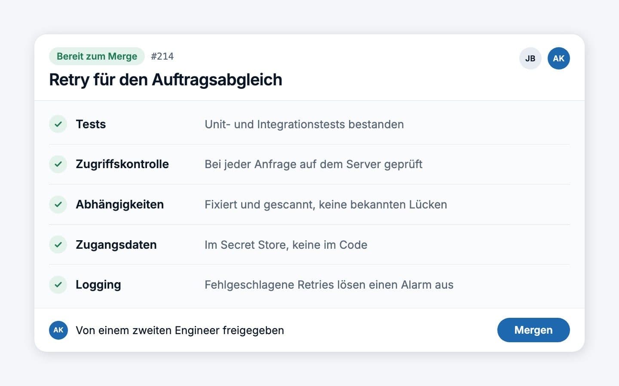Click 'Von einem zweiten Engineer freigegeben'
The height and width of the screenshot is (386, 619).
tap(180, 330)
